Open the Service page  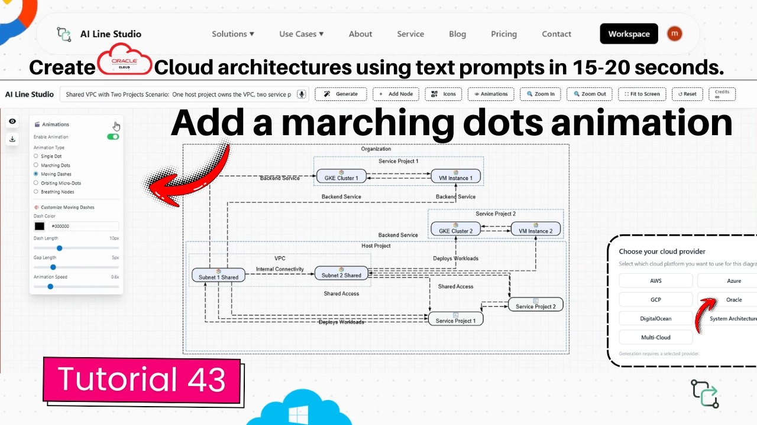click(410, 34)
